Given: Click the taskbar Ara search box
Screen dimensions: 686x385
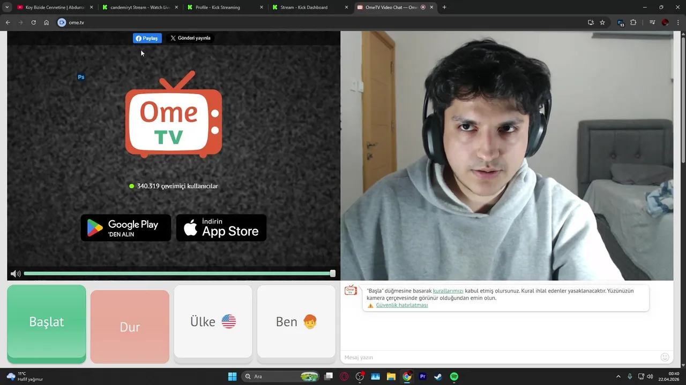Looking at the screenshot, I should (x=280, y=376).
